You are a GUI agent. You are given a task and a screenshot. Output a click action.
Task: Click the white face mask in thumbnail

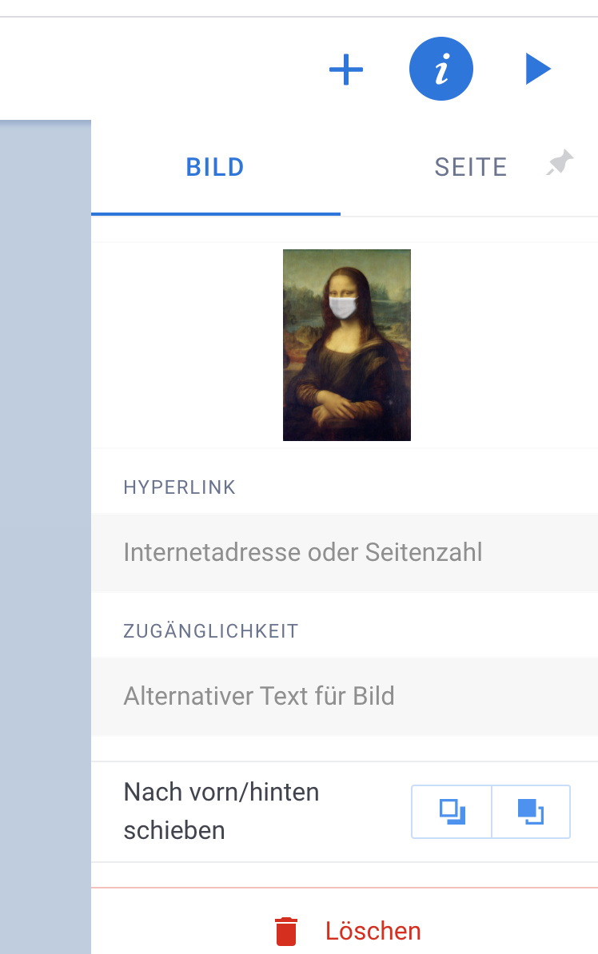click(x=344, y=307)
